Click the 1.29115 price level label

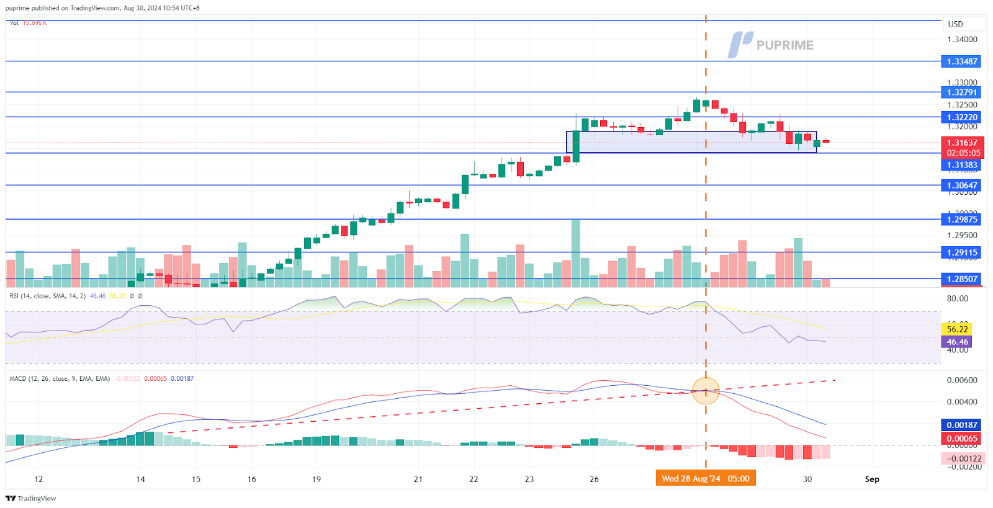pos(961,252)
